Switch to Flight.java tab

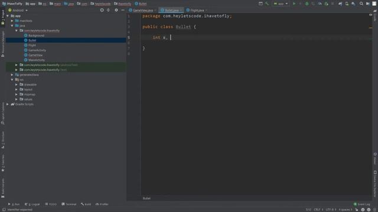pyautogui.click(x=197, y=11)
